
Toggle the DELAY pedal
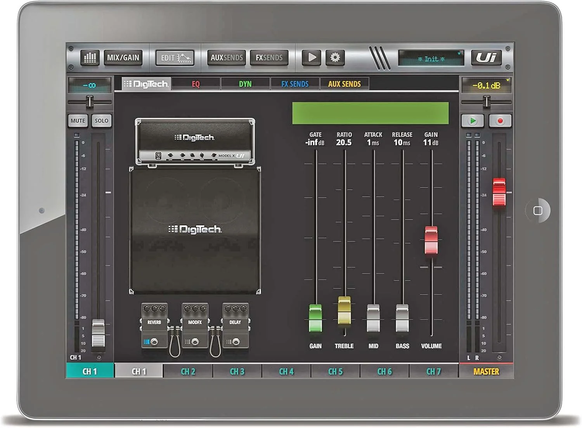(x=236, y=326)
